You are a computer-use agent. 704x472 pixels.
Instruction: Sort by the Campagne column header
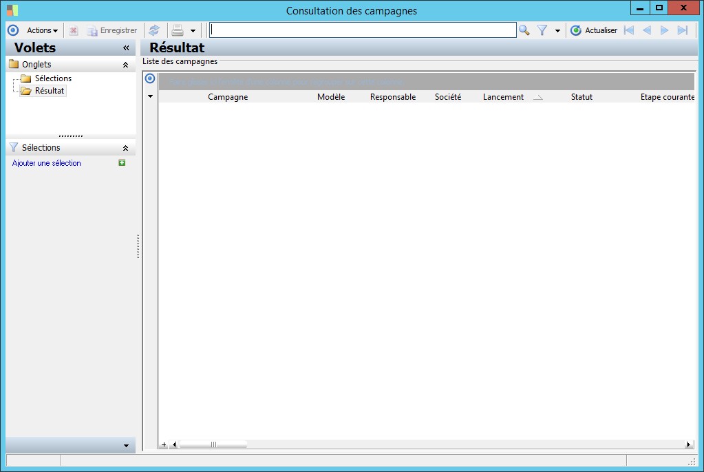(x=228, y=97)
